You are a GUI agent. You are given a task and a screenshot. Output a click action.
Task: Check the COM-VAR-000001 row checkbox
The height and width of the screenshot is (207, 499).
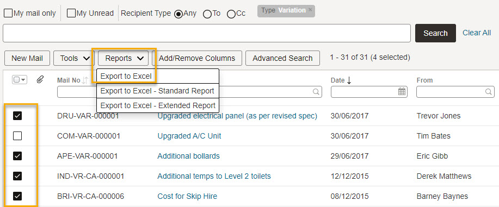click(17, 136)
